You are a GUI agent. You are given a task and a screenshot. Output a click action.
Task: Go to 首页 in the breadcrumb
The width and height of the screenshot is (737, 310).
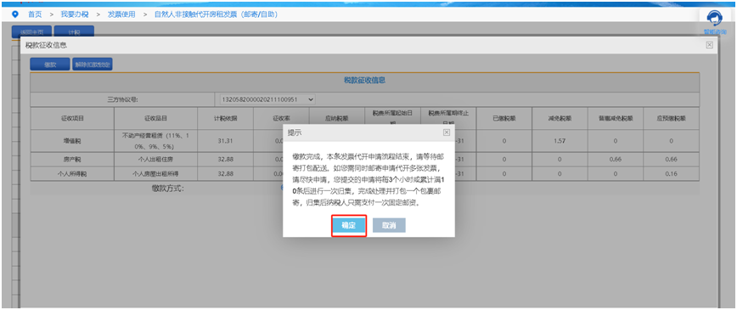point(35,14)
